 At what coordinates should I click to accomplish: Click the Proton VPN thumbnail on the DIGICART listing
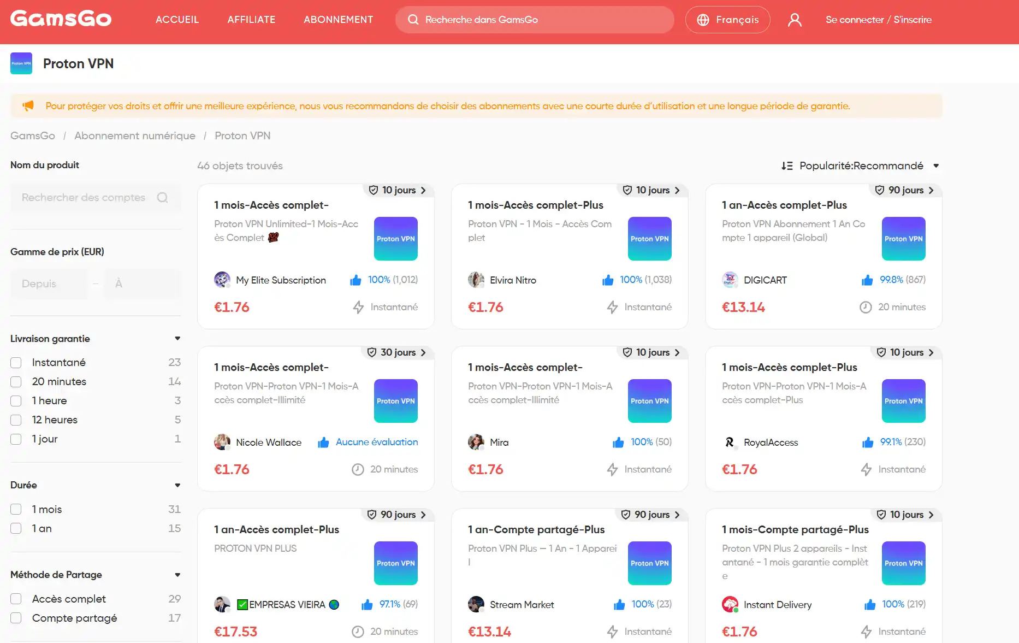(903, 239)
